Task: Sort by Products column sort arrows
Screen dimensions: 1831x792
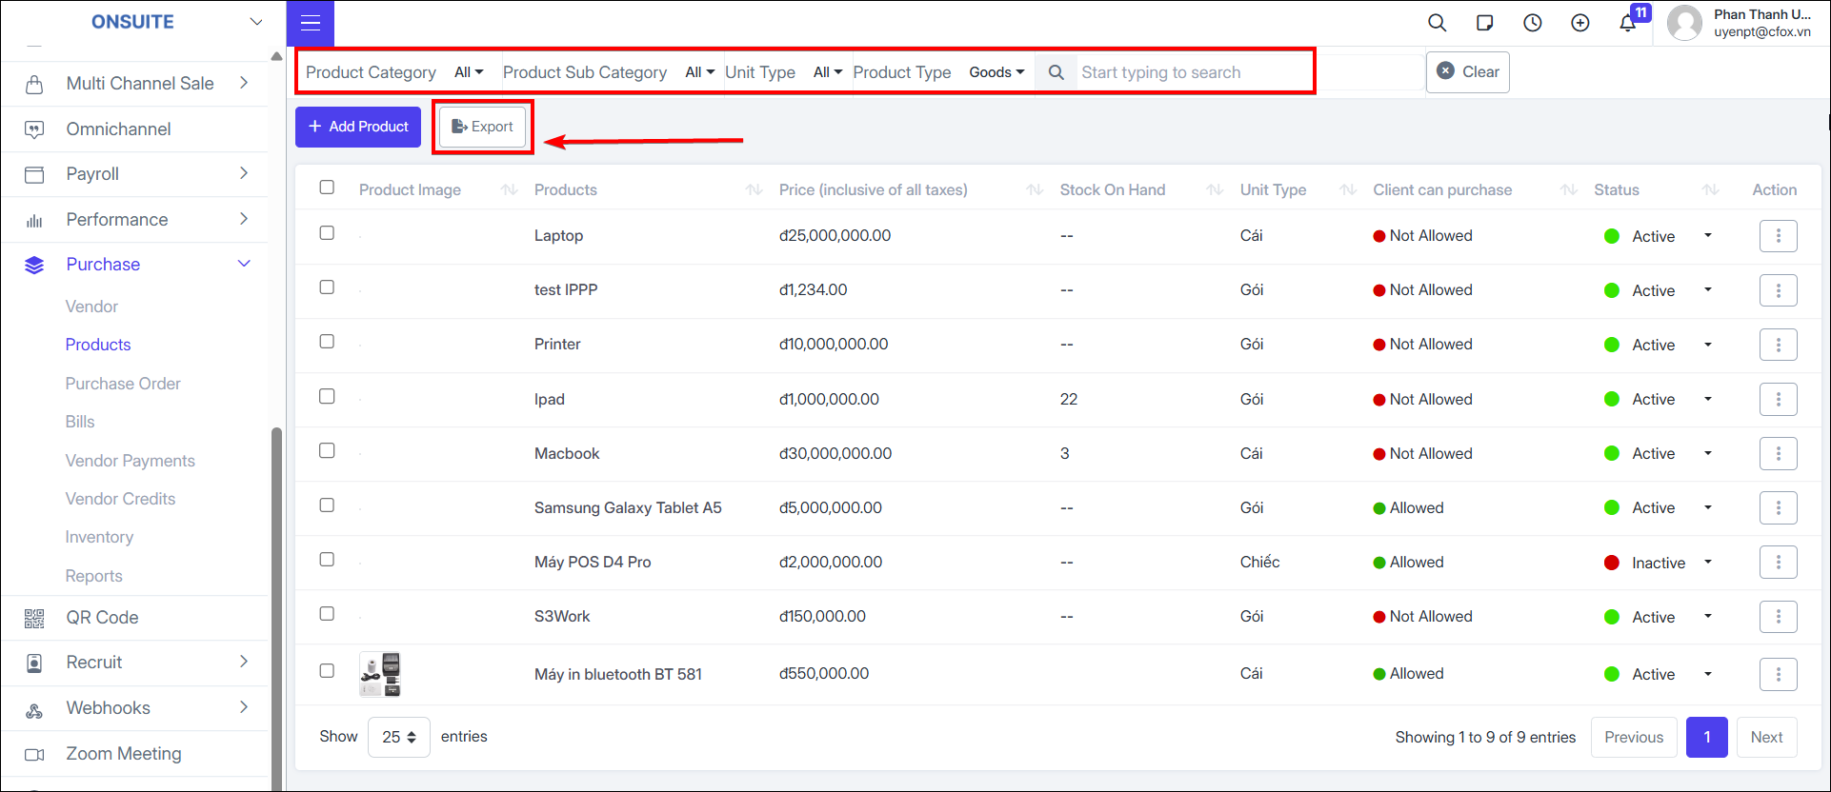Action: click(755, 189)
